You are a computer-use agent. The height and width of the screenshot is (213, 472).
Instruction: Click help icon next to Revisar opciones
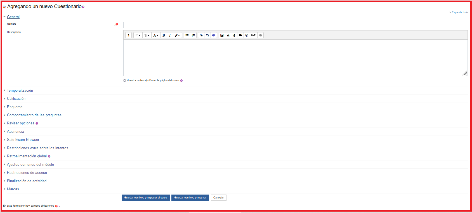click(37, 124)
